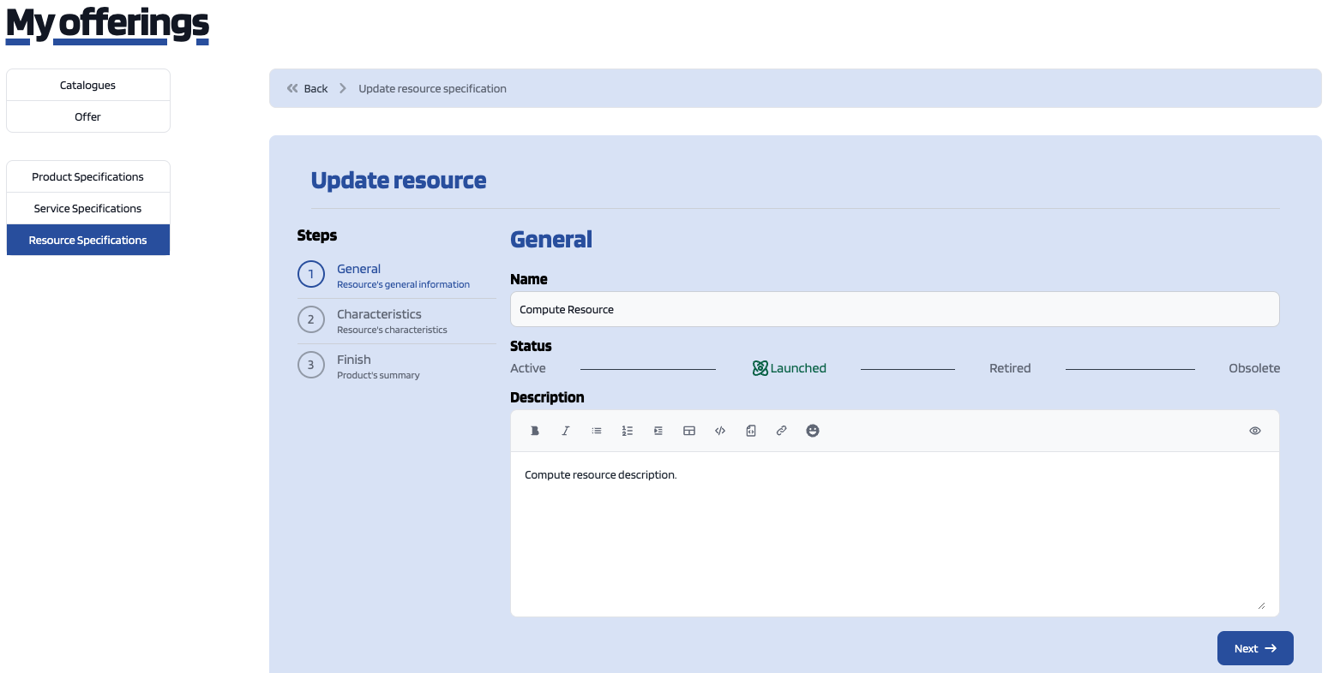Set status to Active
Viewport: 1328px width, 673px height.
tap(528, 368)
